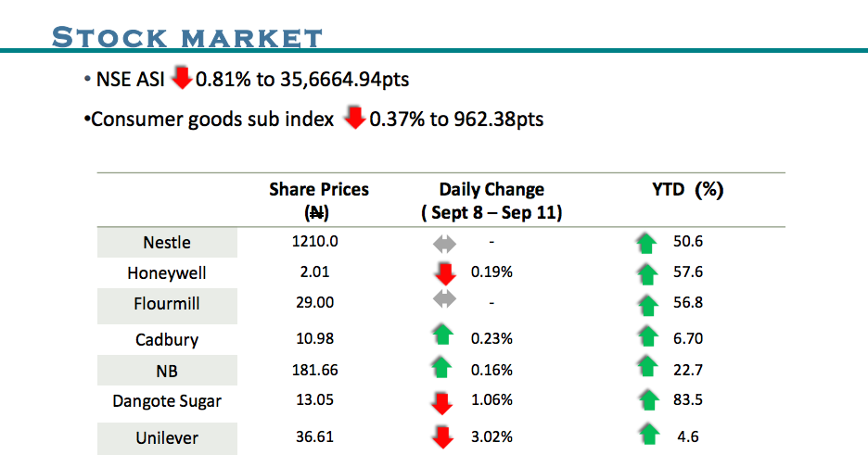
Task: Click Dangote Sugar's green YTD up arrow
Action: coord(645,400)
